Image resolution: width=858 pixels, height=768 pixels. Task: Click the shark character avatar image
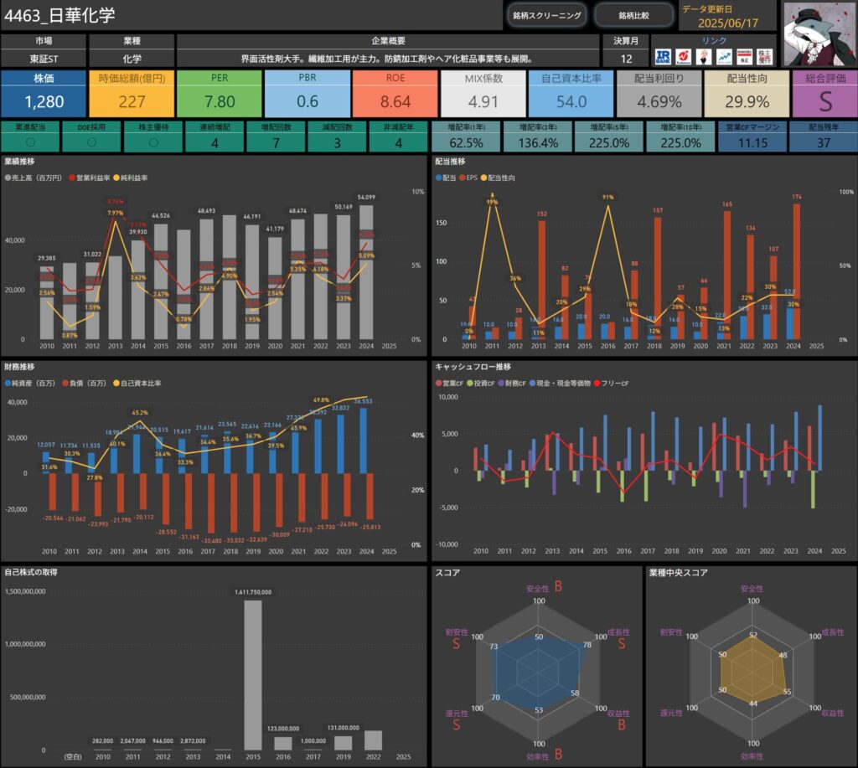819,34
